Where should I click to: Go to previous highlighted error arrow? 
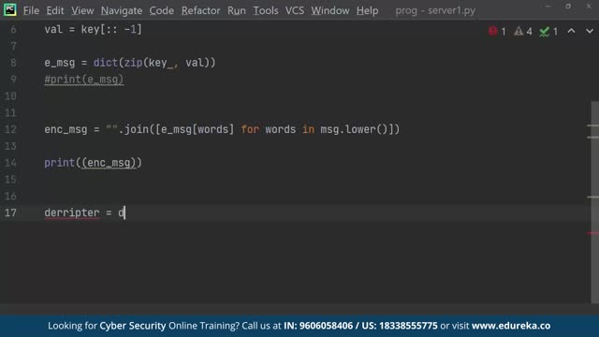(x=571, y=31)
